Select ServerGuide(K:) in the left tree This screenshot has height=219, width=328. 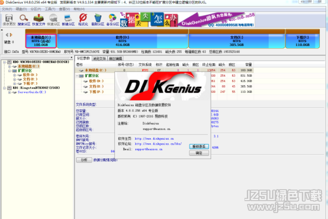tap(32, 92)
